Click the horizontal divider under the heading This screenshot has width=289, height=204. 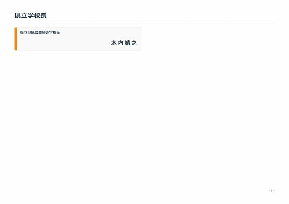click(x=144, y=23)
